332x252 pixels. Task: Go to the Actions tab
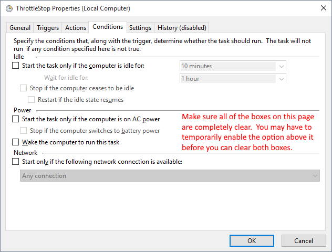[76, 28]
